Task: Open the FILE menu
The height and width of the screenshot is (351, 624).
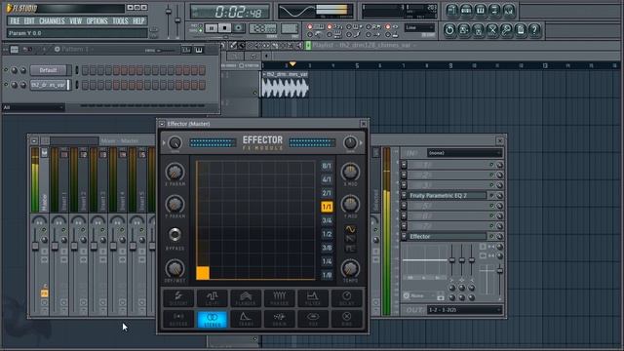Action: click(15, 20)
